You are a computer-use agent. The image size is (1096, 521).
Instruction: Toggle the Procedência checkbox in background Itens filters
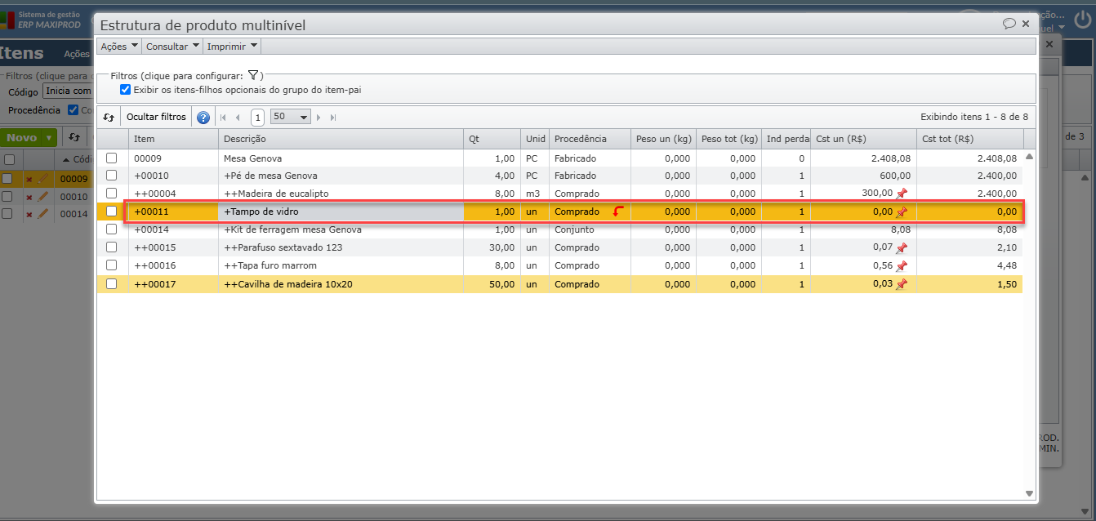tap(73, 110)
